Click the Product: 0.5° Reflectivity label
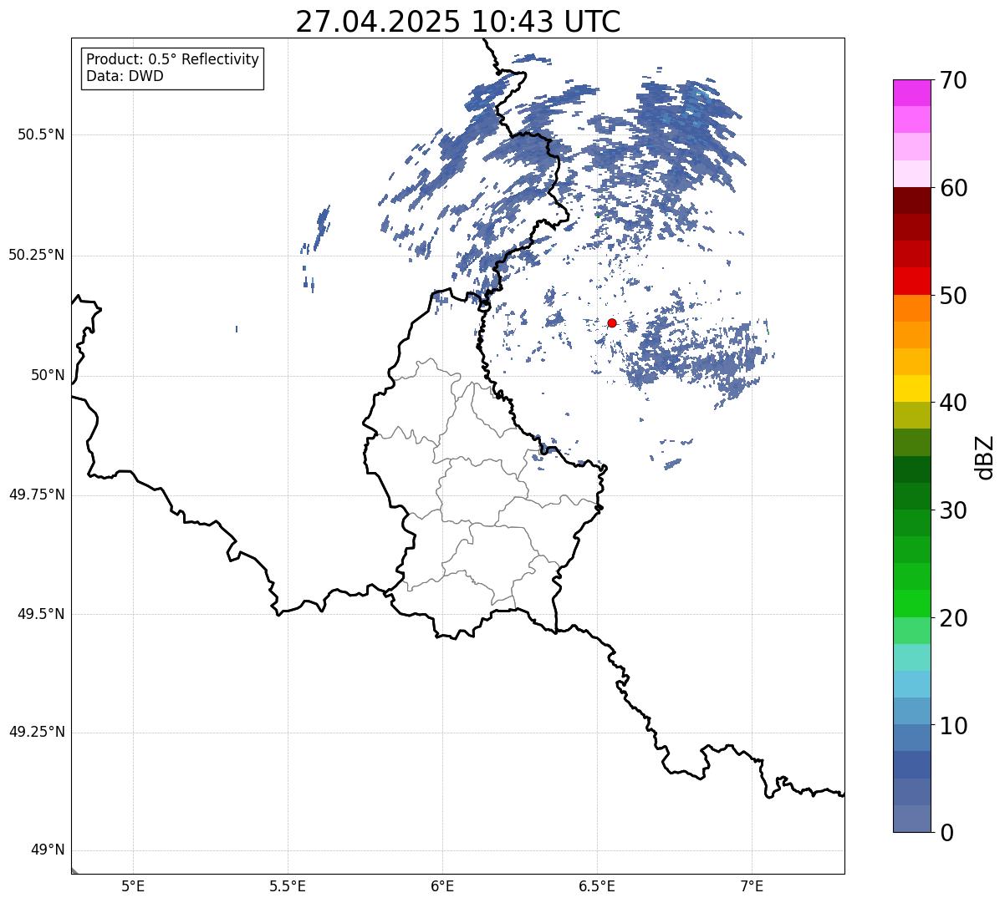The width and height of the screenshot is (1005, 903). coord(173,60)
